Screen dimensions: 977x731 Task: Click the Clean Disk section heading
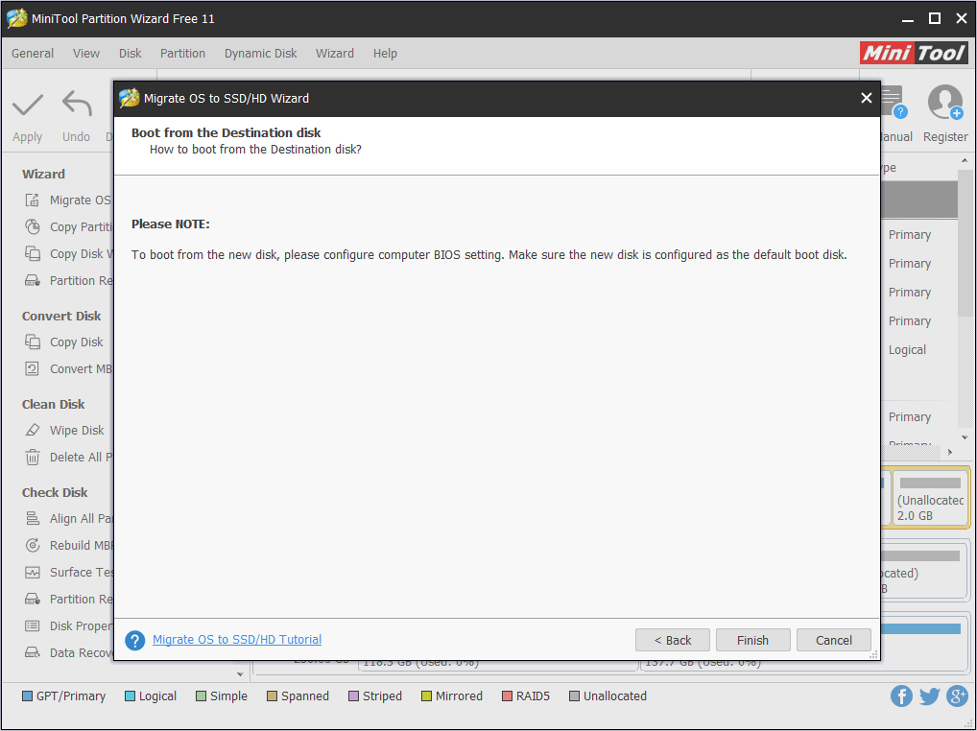53,404
